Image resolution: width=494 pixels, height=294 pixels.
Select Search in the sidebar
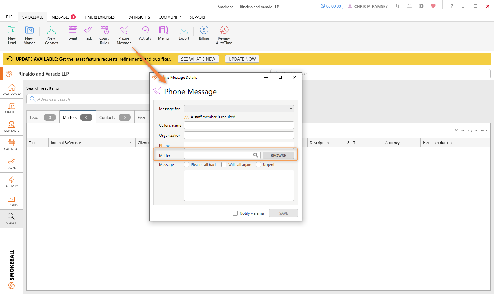[x=12, y=219]
